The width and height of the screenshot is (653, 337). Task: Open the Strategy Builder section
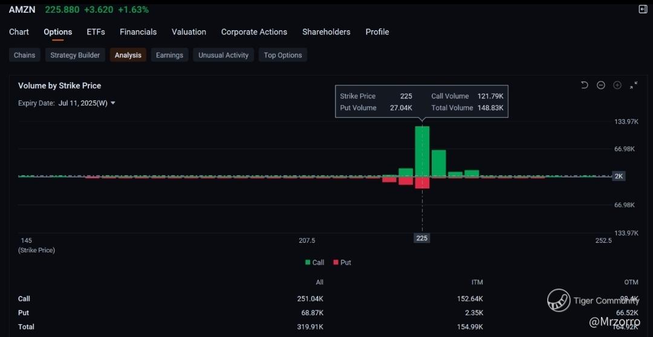(75, 55)
